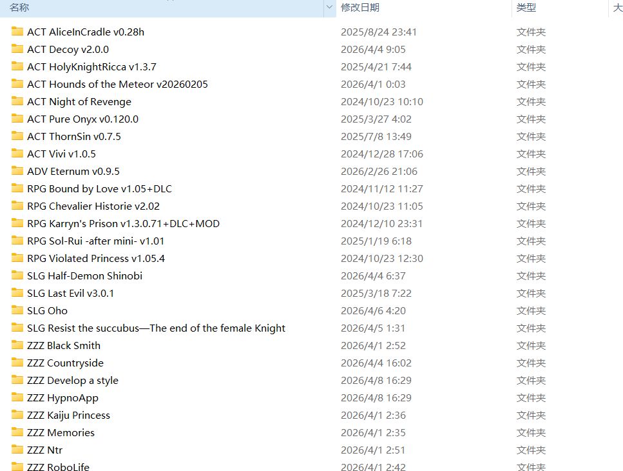
Task: Click the ZZZ Countryside folder icon
Action: coord(17,363)
